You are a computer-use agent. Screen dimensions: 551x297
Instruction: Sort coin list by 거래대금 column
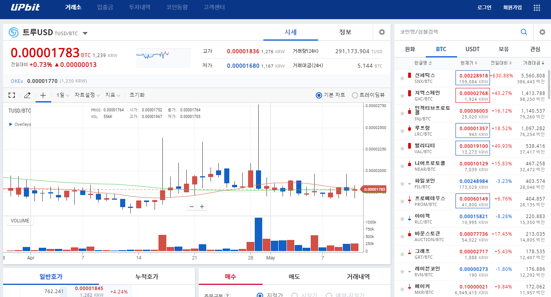coord(534,63)
